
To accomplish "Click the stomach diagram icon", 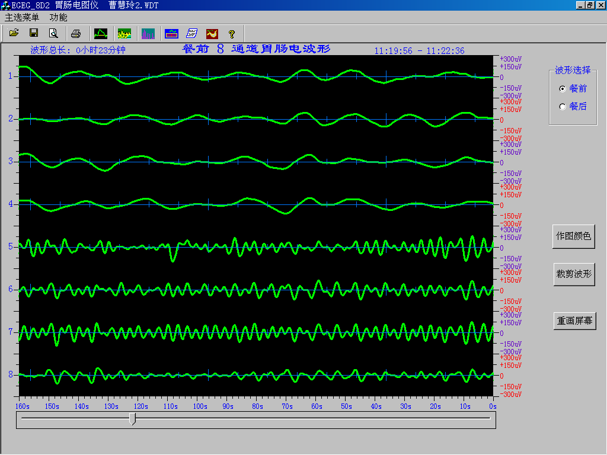I will (212, 33).
